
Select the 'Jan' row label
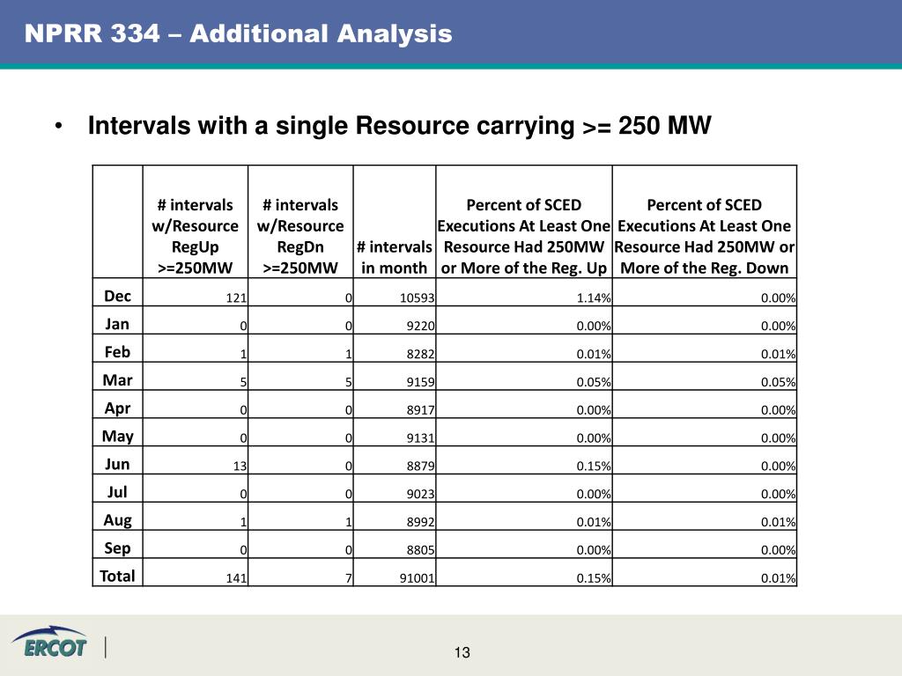[117, 324]
